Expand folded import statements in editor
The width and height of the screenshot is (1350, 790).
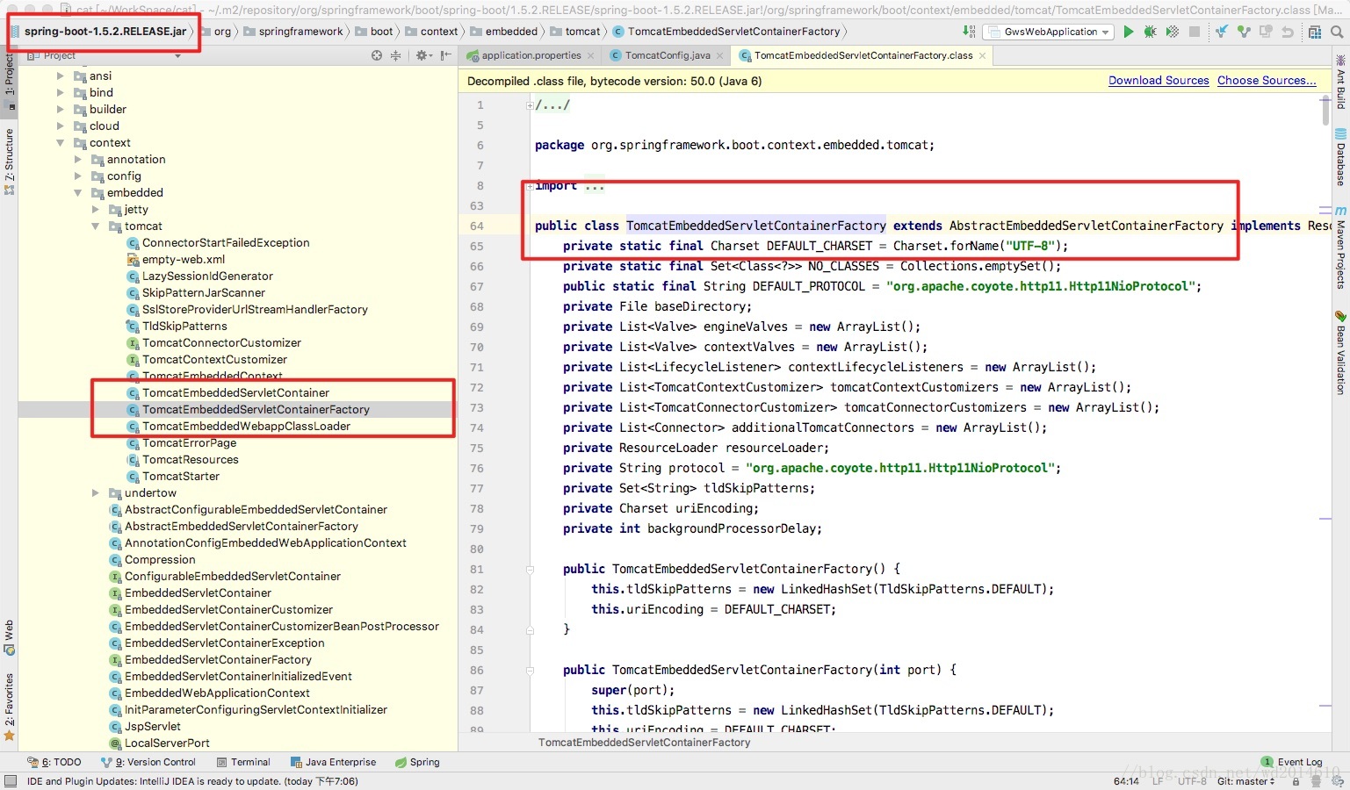530,186
